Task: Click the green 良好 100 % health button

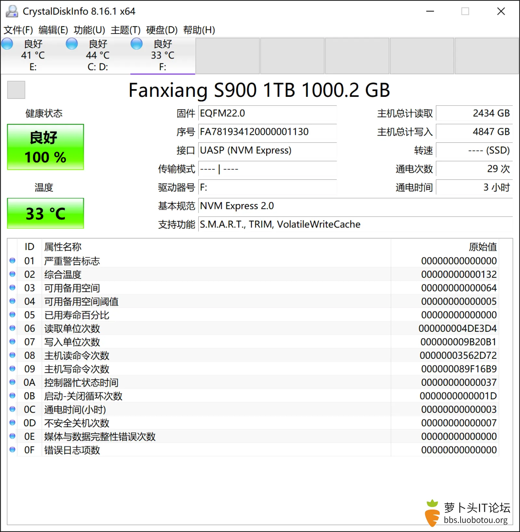Action: pos(45,147)
